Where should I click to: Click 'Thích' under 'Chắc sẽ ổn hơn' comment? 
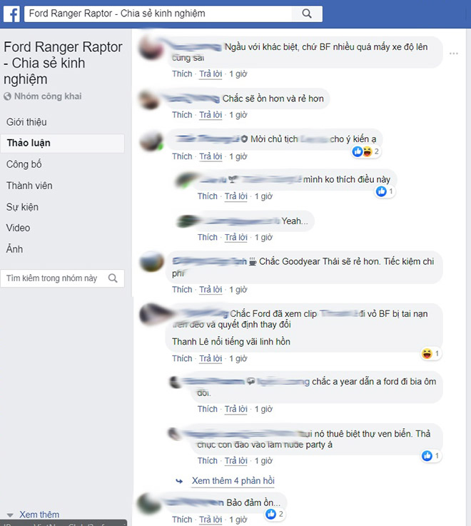pyautogui.click(x=182, y=115)
